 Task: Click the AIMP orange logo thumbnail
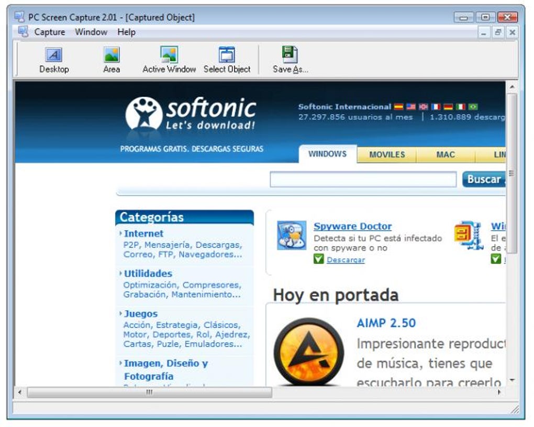(x=308, y=352)
